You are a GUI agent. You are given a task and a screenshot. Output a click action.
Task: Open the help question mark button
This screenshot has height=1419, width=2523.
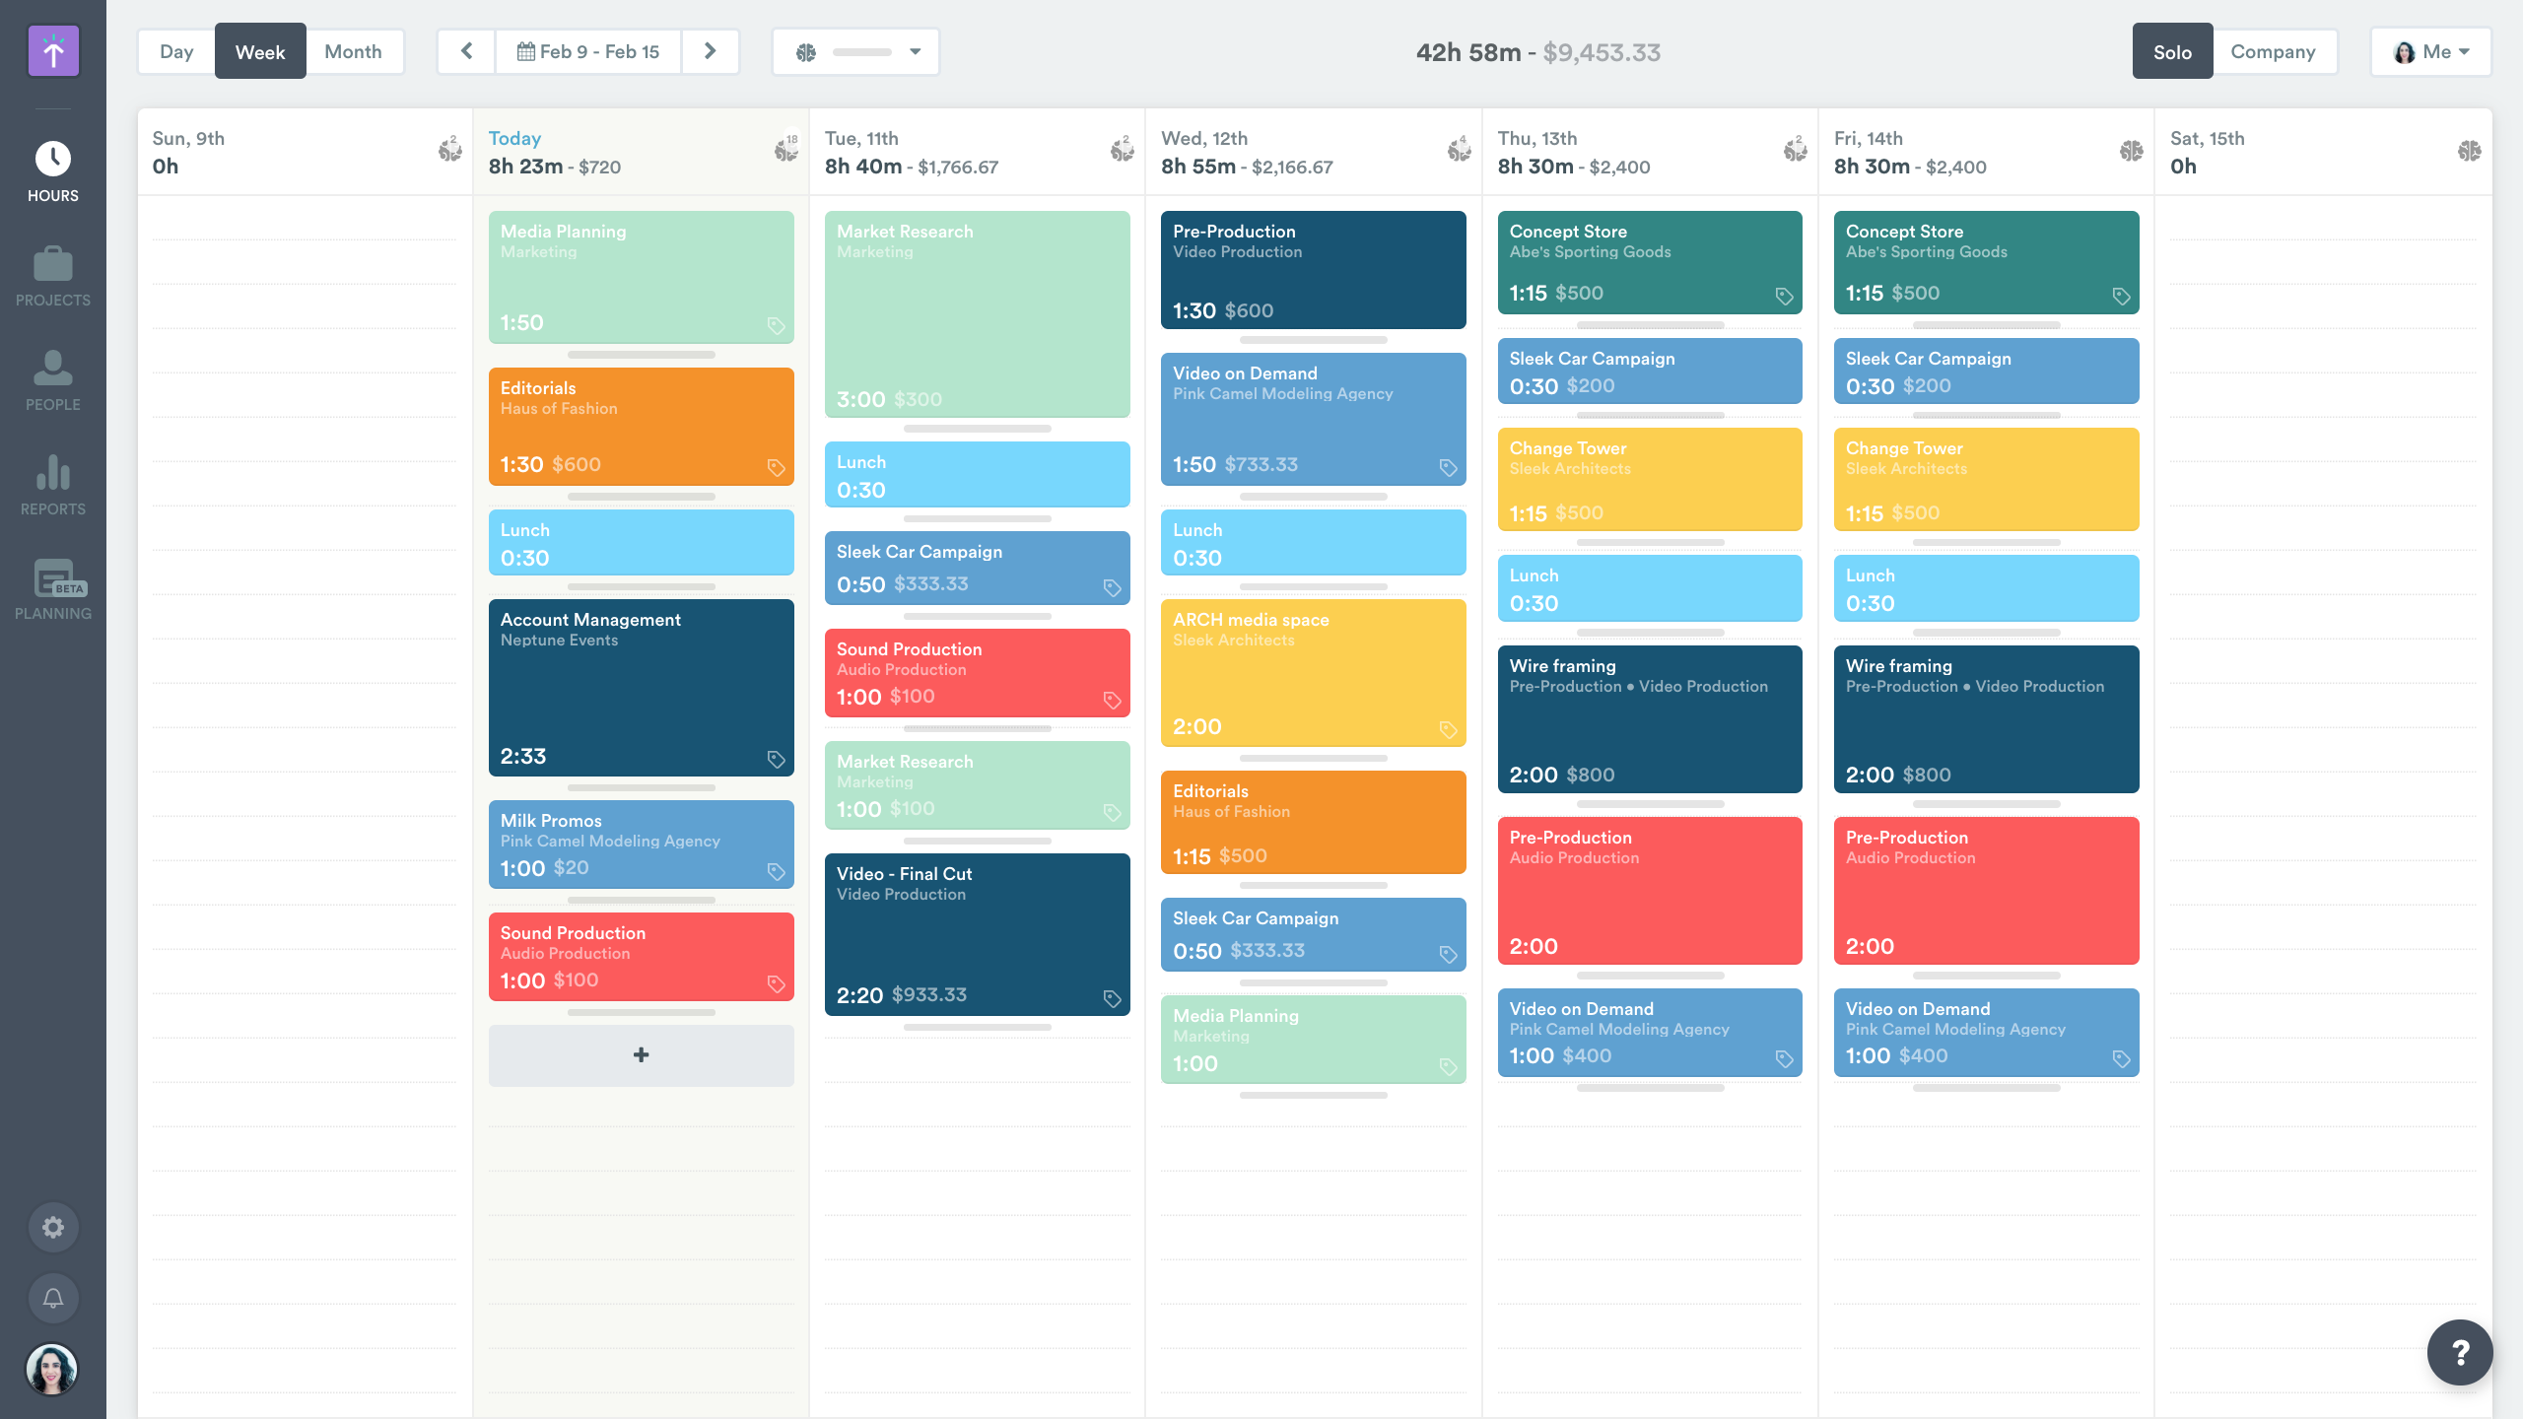click(x=2460, y=1352)
